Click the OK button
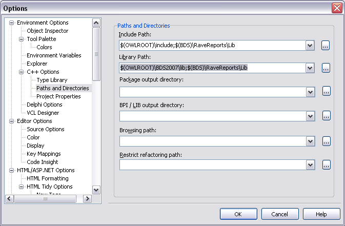 pyautogui.click(x=238, y=214)
